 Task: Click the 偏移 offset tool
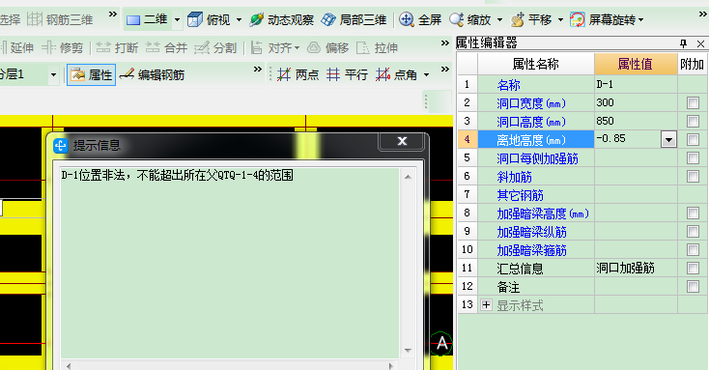[x=327, y=47]
